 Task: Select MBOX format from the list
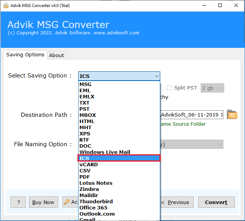point(87,115)
